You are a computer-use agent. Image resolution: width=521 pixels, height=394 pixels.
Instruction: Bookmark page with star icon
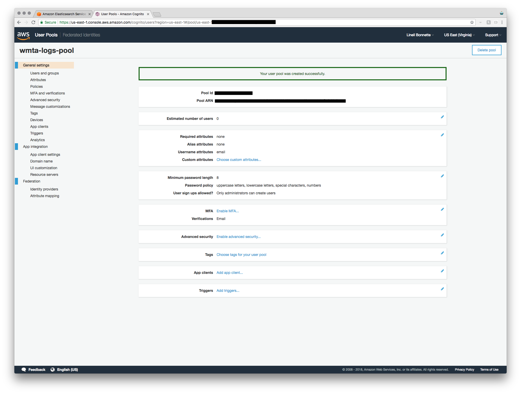click(x=472, y=22)
